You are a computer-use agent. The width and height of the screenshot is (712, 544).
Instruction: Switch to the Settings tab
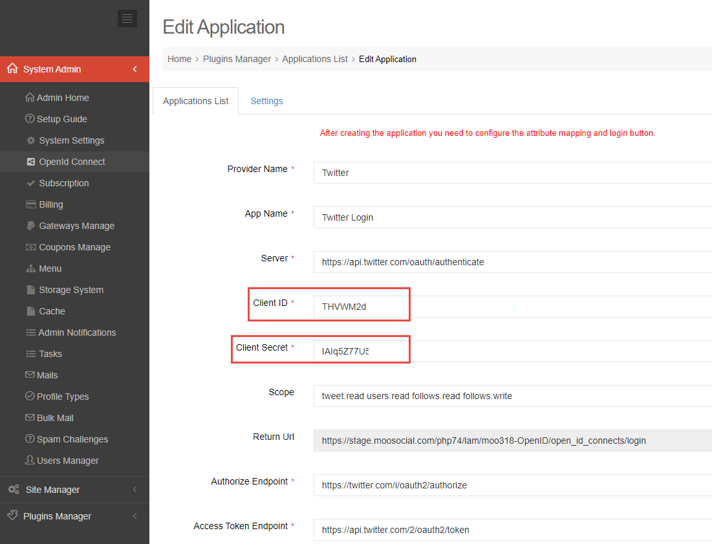click(x=266, y=101)
